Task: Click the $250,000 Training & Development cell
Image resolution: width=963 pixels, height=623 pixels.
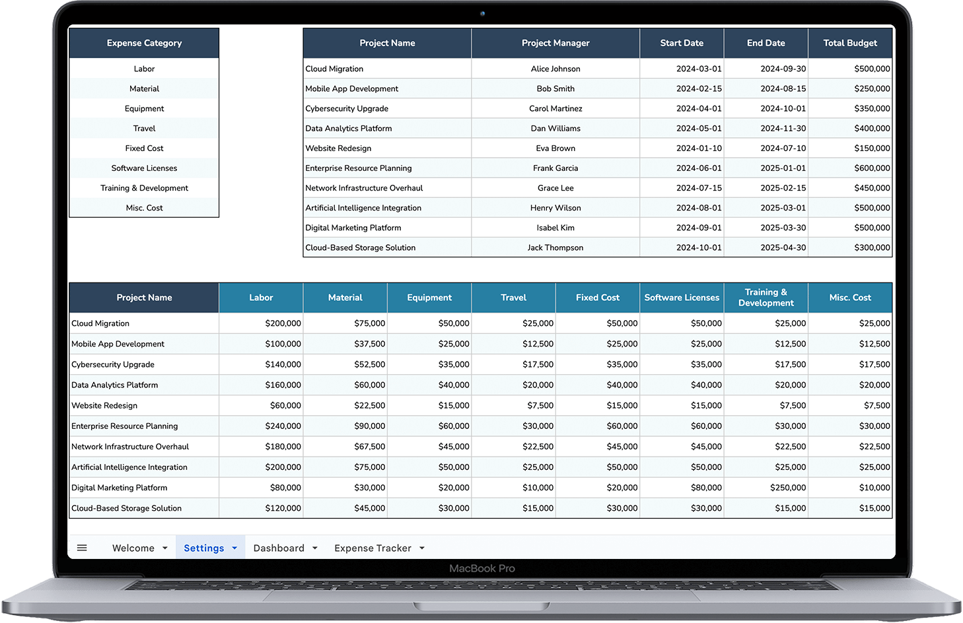Action: 766,488
